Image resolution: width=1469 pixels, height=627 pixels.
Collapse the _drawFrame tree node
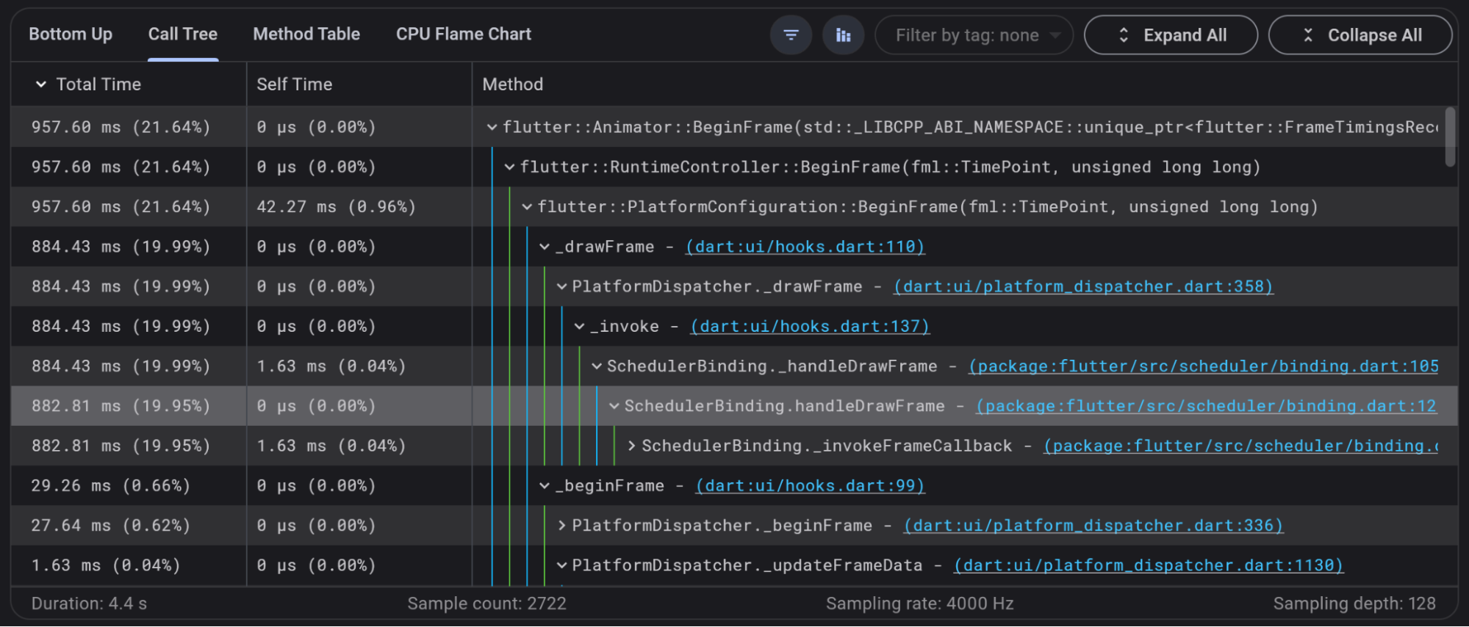[545, 247]
